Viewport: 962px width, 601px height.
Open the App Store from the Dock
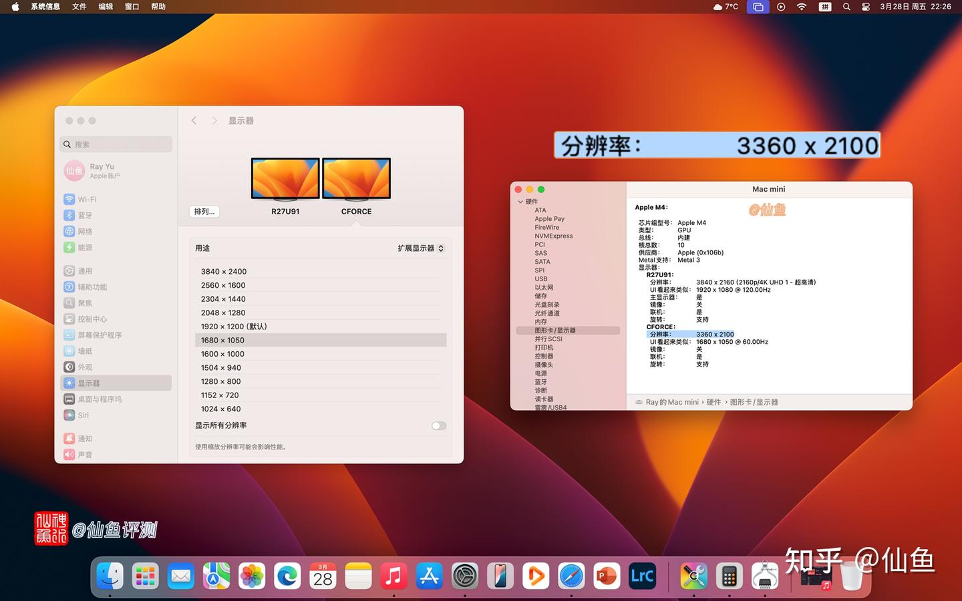(x=429, y=576)
